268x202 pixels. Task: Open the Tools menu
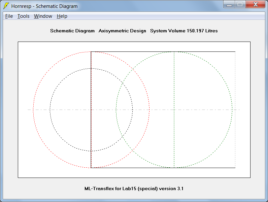(23, 16)
